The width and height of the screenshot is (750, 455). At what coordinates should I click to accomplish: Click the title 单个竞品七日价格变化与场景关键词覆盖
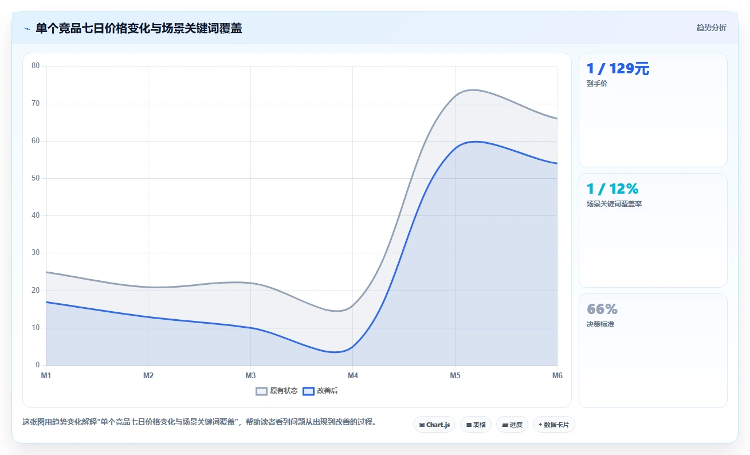139,28
